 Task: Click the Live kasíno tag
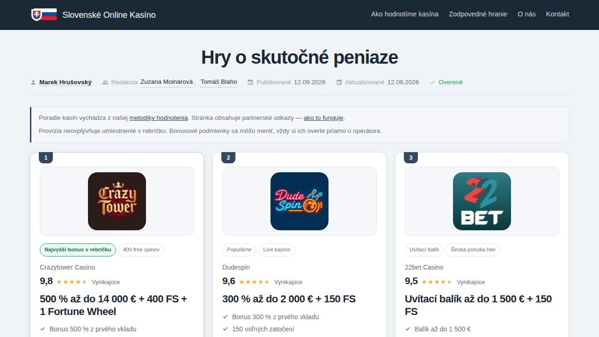point(277,250)
